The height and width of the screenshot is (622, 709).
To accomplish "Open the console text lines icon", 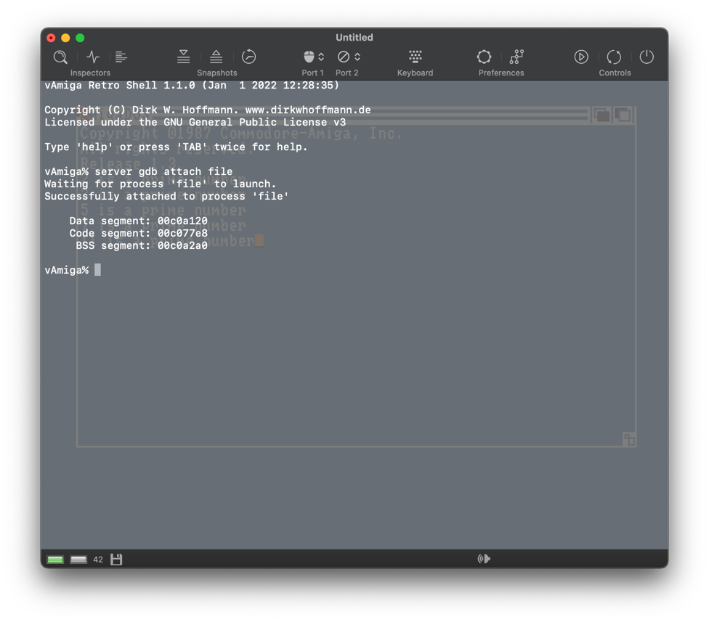I will 121,57.
